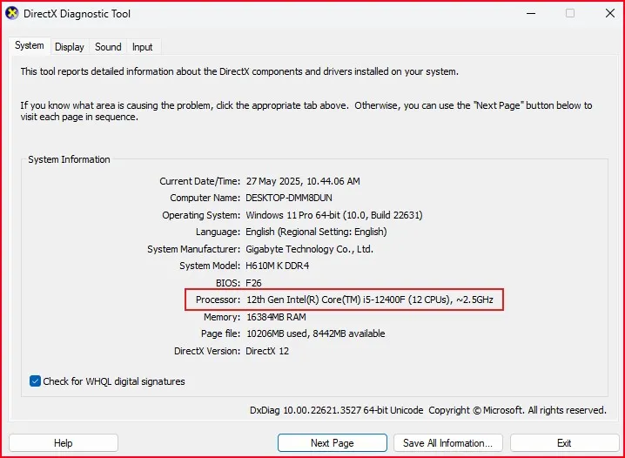625x458 pixels.
Task: Click the disabled maximize button
Action: (570, 13)
